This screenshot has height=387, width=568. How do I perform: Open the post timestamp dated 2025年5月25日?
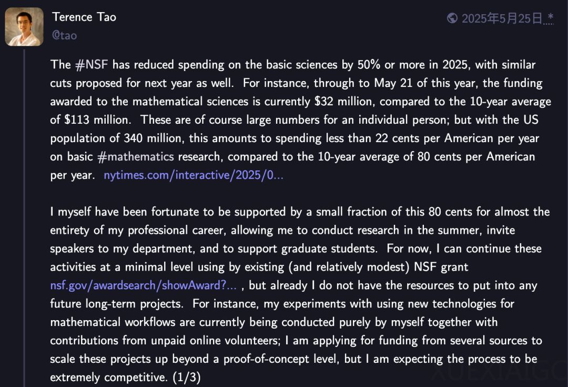point(502,18)
